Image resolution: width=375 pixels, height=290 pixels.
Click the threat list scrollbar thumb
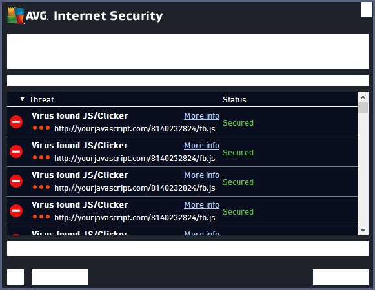[363, 108]
